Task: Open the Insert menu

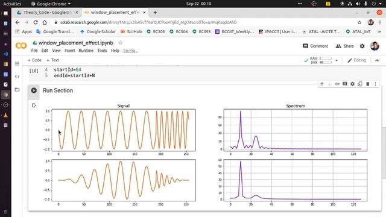Action: [x=70, y=51]
